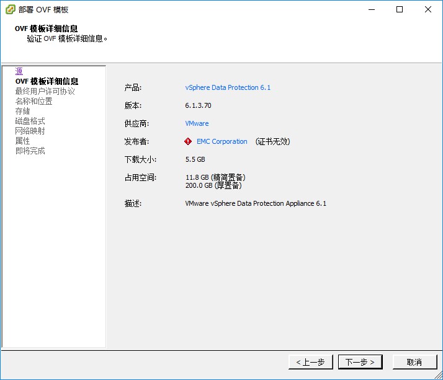Select the 最终用户许可协议 step
This screenshot has width=443, height=380.
pyautogui.click(x=45, y=91)
